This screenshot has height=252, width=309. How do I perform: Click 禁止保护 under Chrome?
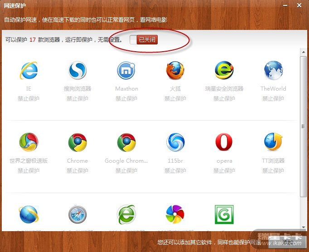click(x=77, y=170)
